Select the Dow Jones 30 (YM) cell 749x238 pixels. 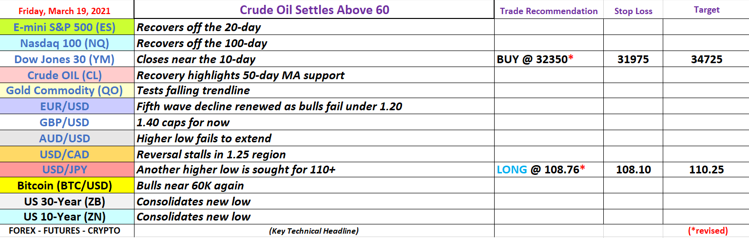[67, 59]
